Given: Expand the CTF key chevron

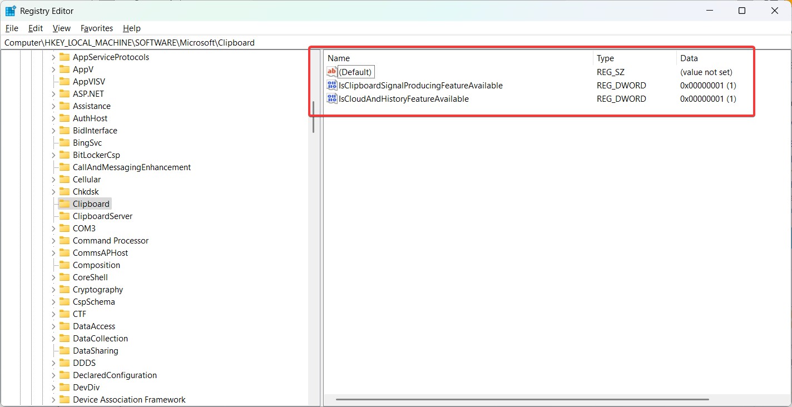Looking at the screenshot, I should (53, 314).
